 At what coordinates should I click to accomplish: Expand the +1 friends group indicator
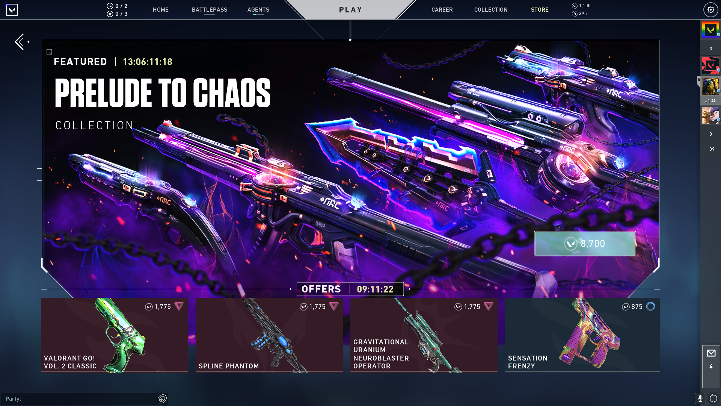pyautogui.click(x=710, y=101)
